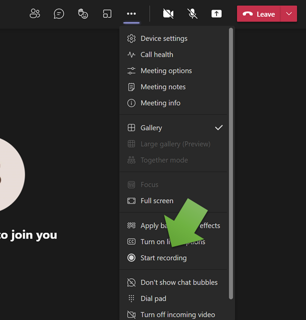Screen dimensions: 306x320
Task: Click the pulse icon beside Call health
Action: pyautogui.click(x=131, y=55)
